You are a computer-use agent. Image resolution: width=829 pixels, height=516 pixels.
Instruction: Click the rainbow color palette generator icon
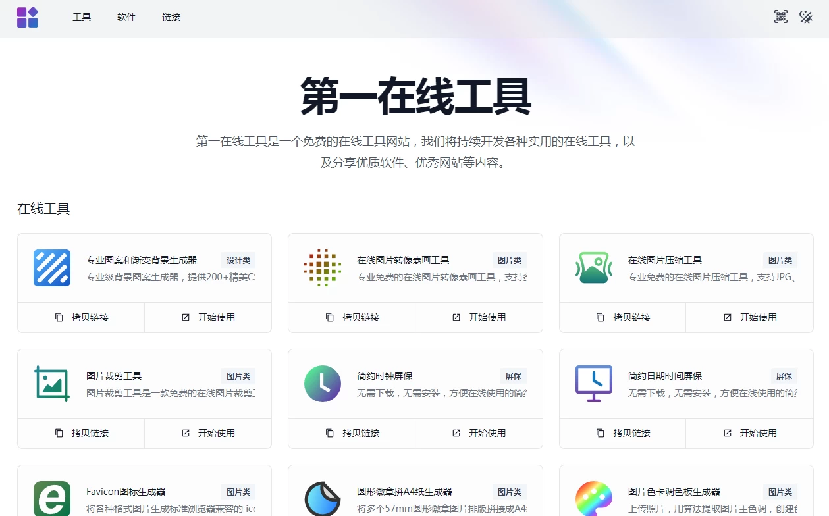click(594, 498)
